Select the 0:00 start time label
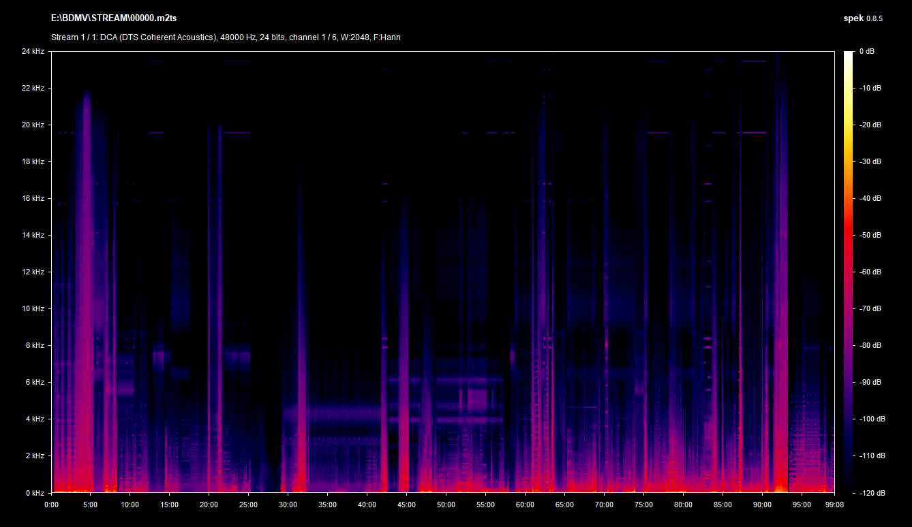This screenshot has height=527, width=912. pos(52,505)
